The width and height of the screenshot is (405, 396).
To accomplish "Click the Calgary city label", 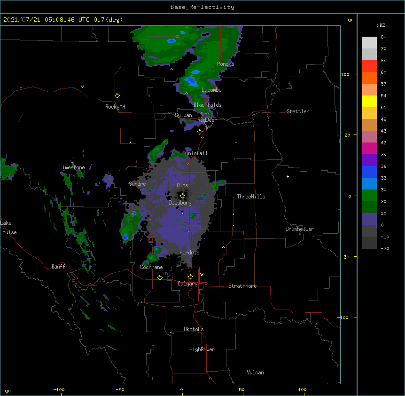I will pos(188,284).
